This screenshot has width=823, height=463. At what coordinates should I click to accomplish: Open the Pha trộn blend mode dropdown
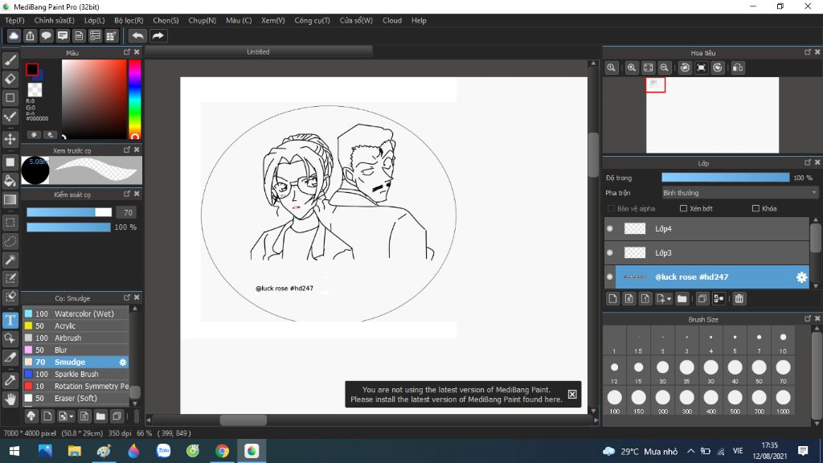point(739,193)
